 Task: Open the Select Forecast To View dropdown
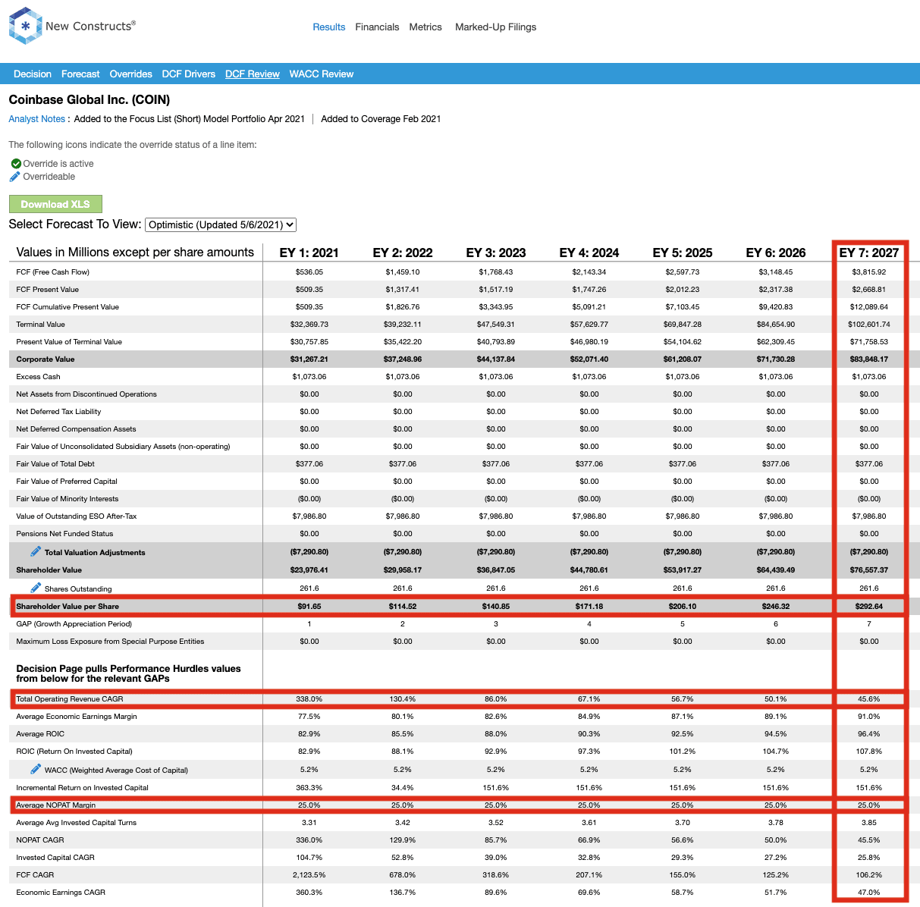click(221, 224)
